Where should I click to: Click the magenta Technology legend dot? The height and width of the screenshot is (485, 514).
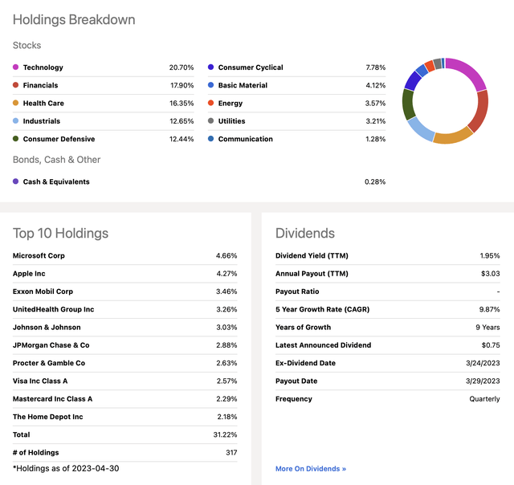(x=15, y=67)
